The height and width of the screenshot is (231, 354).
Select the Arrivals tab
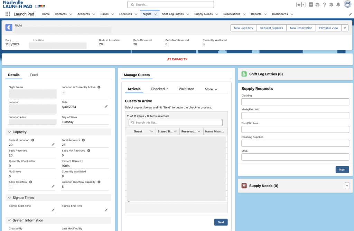coord(134,89)
